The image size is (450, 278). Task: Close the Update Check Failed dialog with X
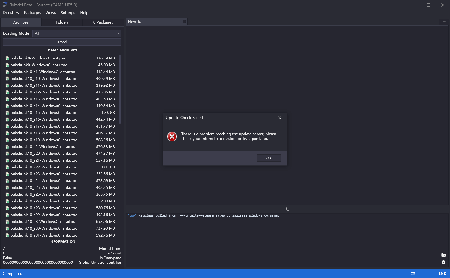coord(280,118)
